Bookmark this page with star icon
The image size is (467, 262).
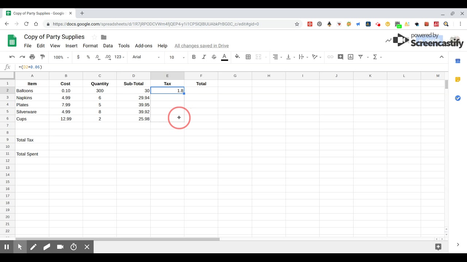pyautogui.click(x=297, y=24)
